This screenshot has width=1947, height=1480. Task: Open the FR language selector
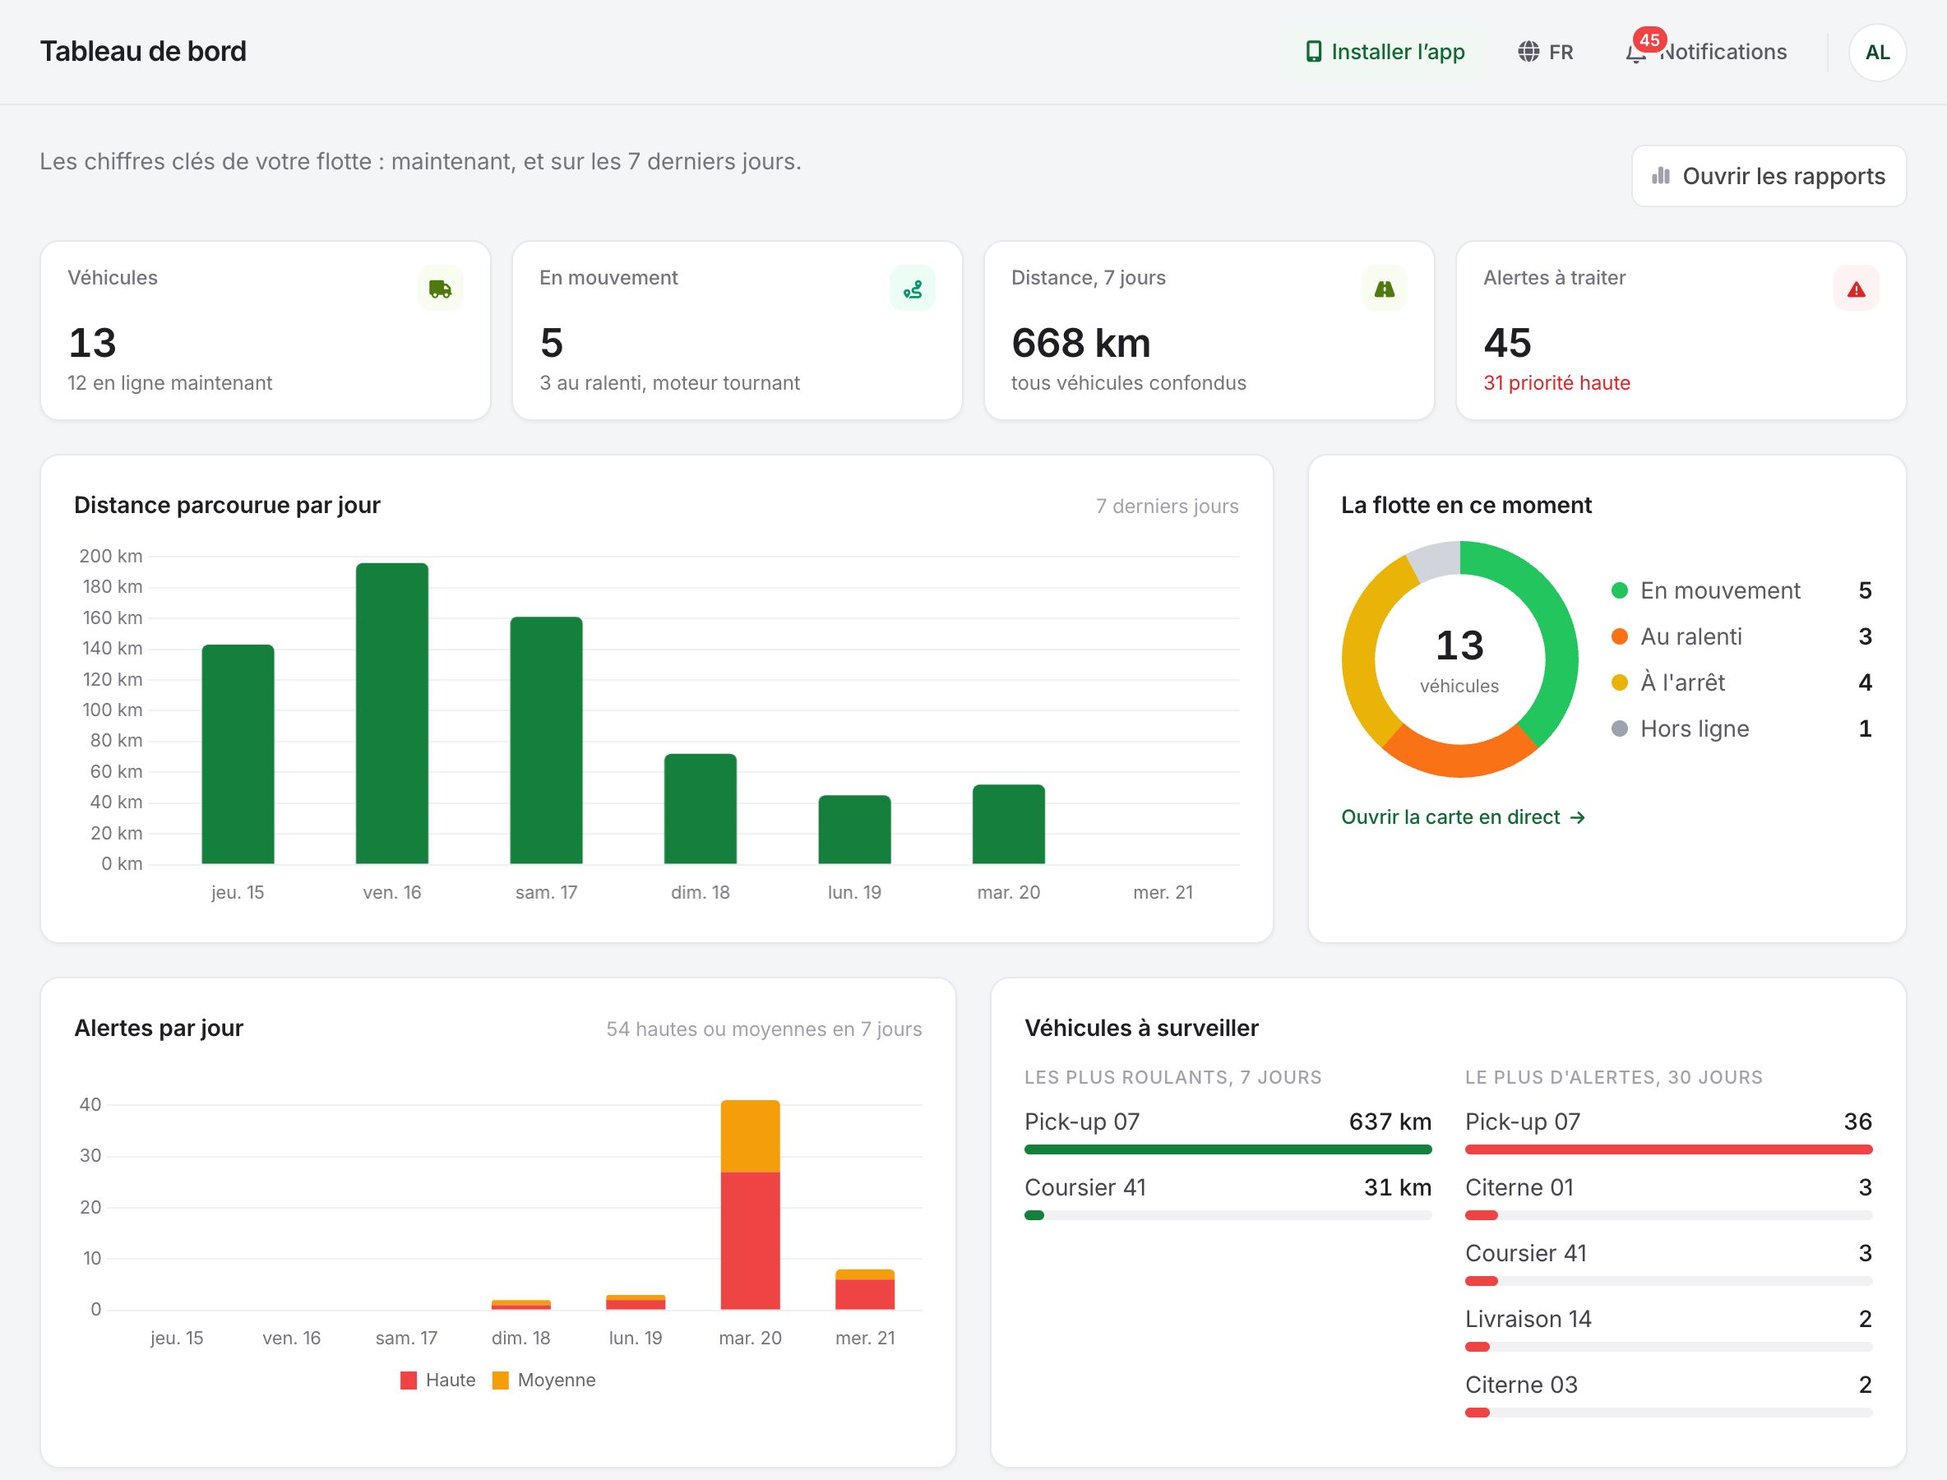1546,52
